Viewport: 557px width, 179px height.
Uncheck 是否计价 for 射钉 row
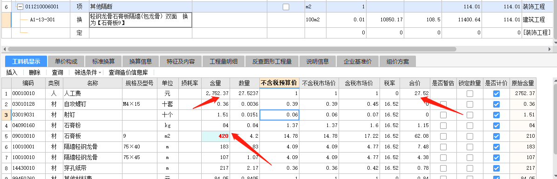tap(496, 115)
